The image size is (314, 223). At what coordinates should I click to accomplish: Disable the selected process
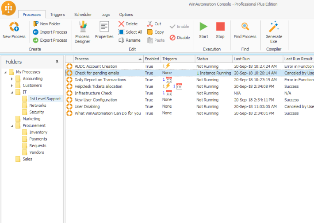[180, 38]
